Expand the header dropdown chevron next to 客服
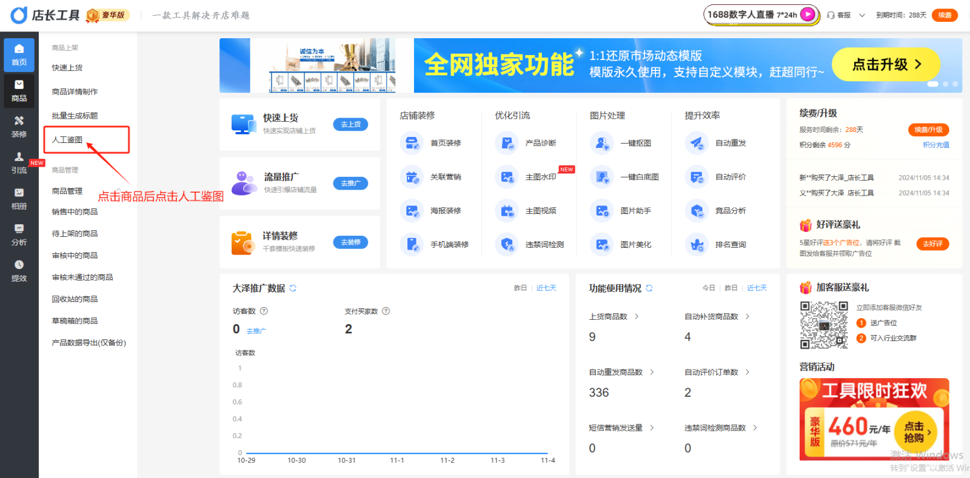This screenshot has height=478, width=970. (862, 15)
